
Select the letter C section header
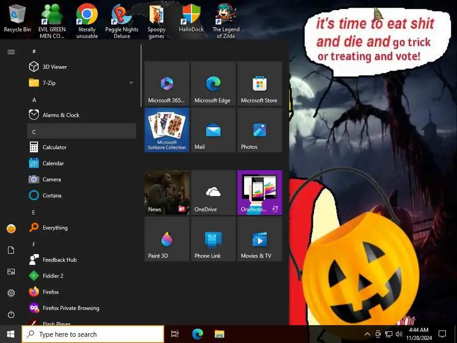pos(82,131)
